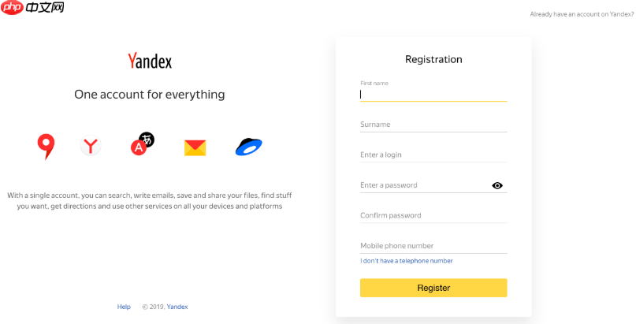Screen dimensions: 636x324
Task: Click the Yandex footer link
Action: [x=177, y=307]
